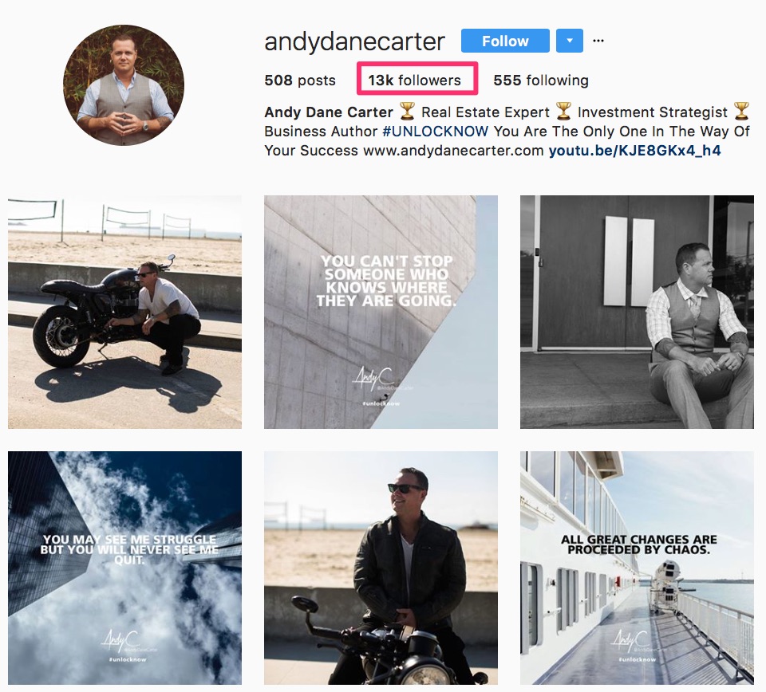766x692 pixels.
Task: Click the first trophy emoji in bio
Action: click(407, 112)
